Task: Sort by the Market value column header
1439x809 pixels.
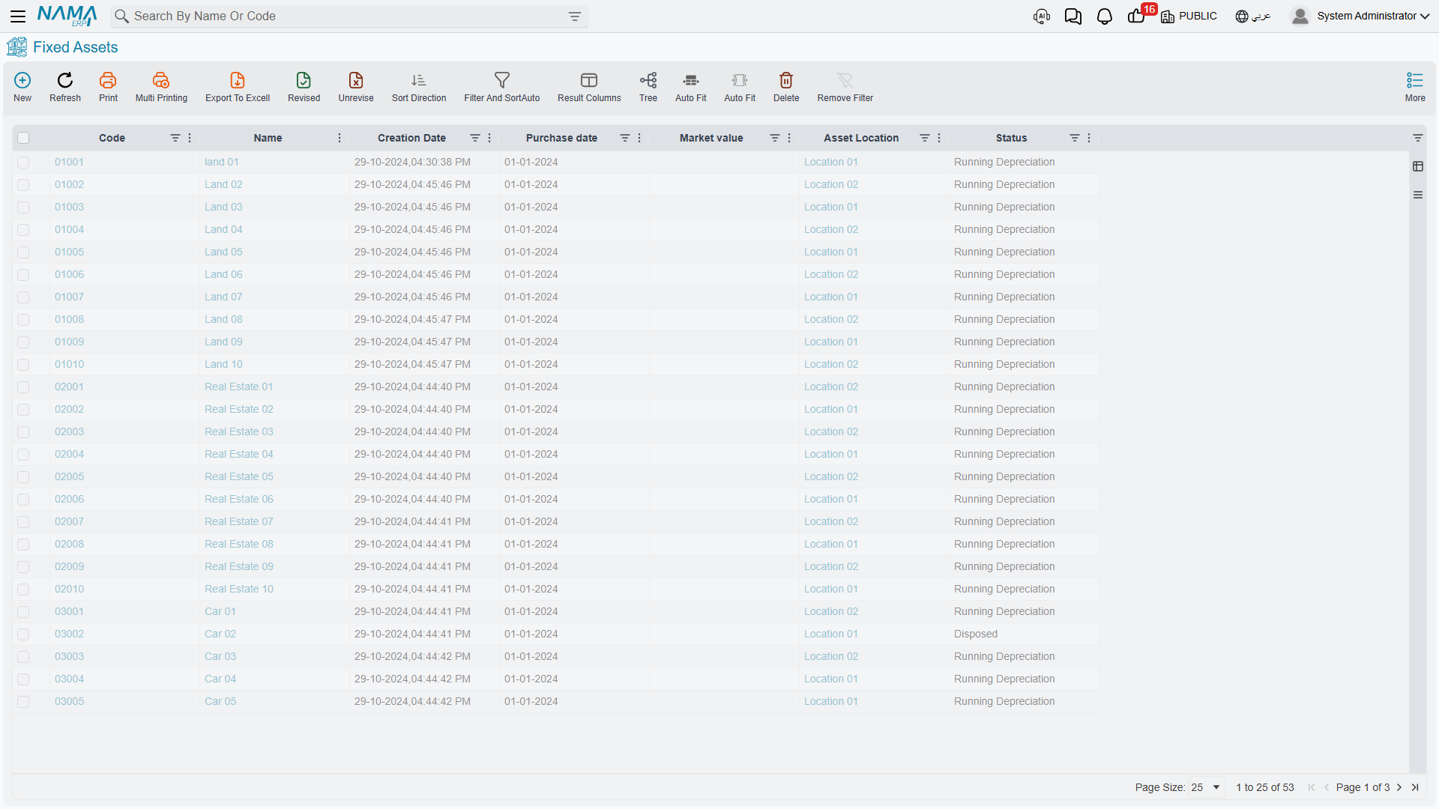Action: click(x=711, y=138)
